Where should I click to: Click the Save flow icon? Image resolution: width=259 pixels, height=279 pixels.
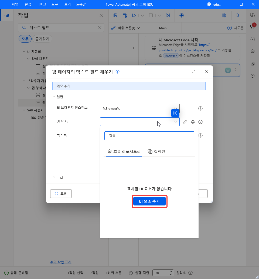115,15
